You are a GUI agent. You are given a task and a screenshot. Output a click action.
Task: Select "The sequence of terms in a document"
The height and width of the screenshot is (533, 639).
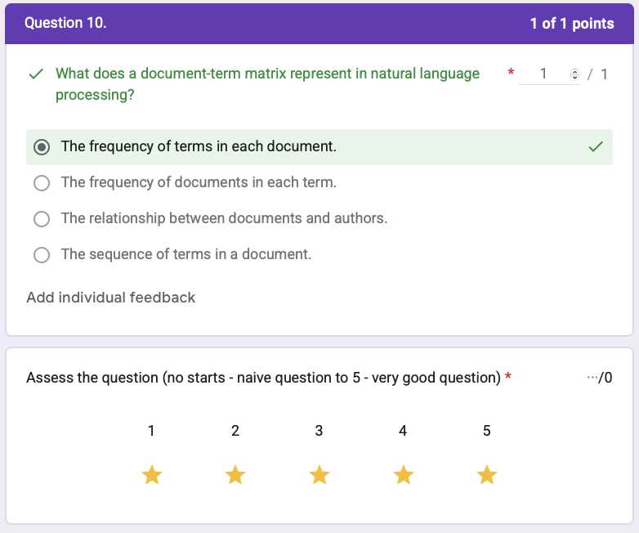coord(42,255)
